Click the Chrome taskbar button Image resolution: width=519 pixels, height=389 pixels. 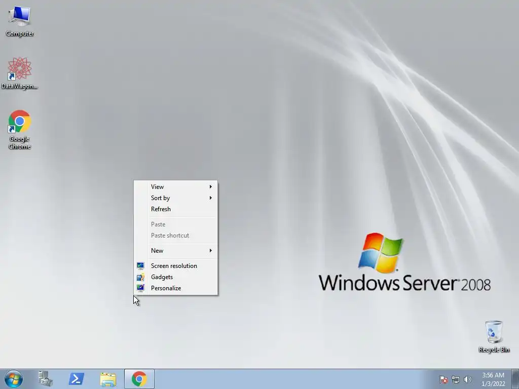[139, 379]
